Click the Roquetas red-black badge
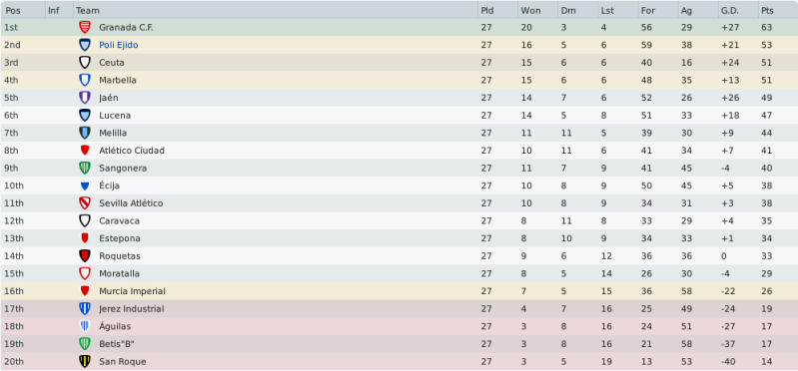Viewport: 798px width, 371px height. (85, 256)
